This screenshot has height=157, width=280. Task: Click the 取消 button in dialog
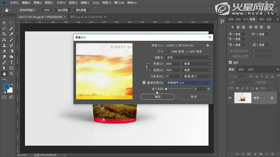tap(193, 96)
